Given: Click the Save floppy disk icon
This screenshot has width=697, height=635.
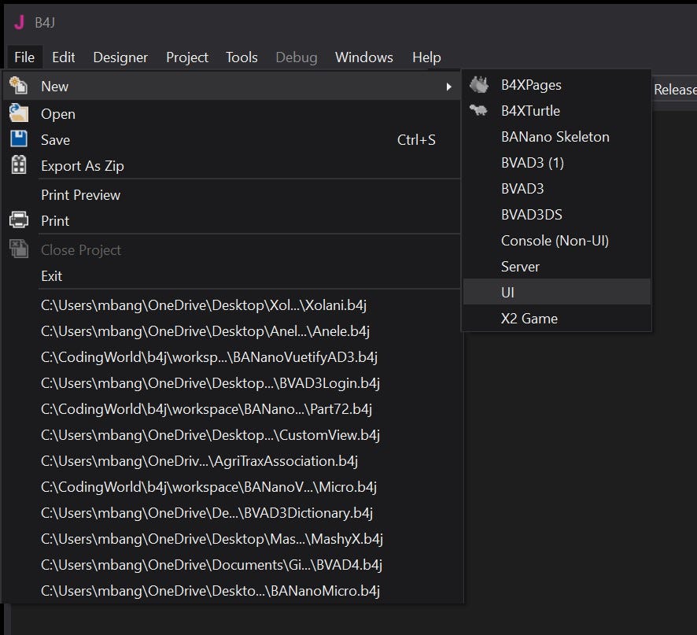Looking at the screenshot, I should coord(18,139).
